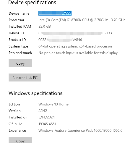Click the No pen or touch input text
This screenshot has width=132, height=143.
point(78,53)
